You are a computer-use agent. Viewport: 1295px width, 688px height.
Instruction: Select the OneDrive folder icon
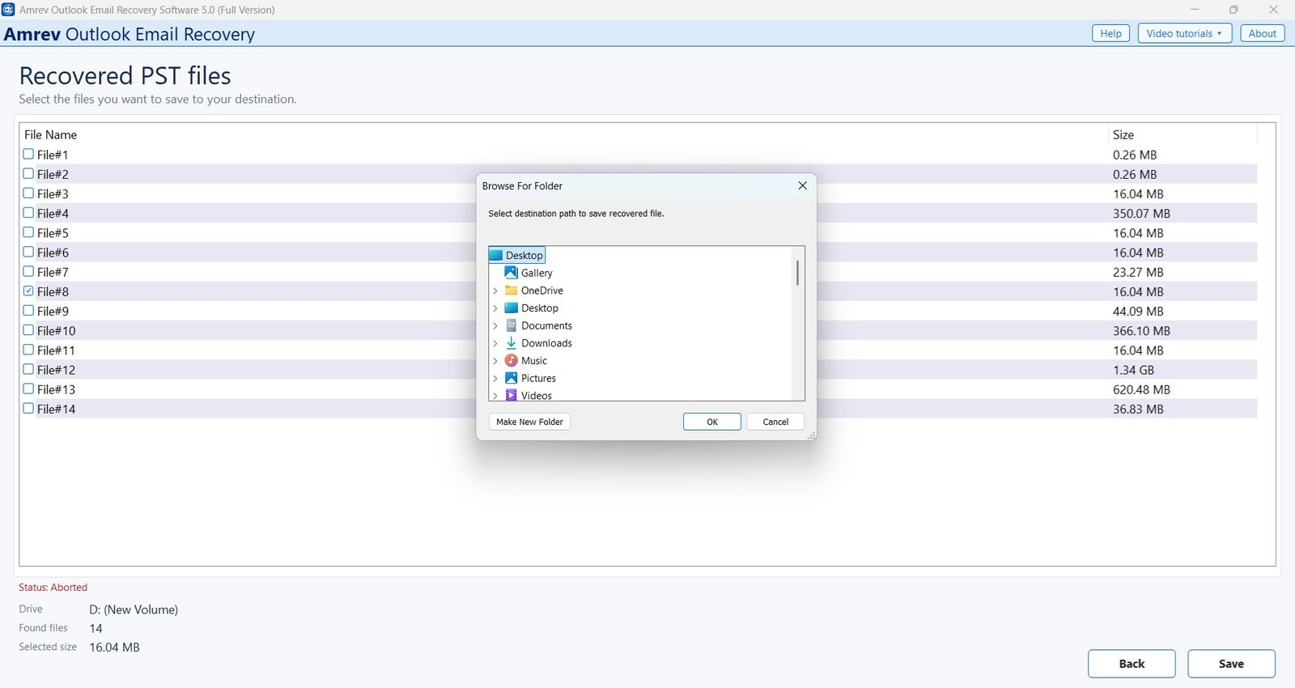pyautogui.click(x=511, y=291)
